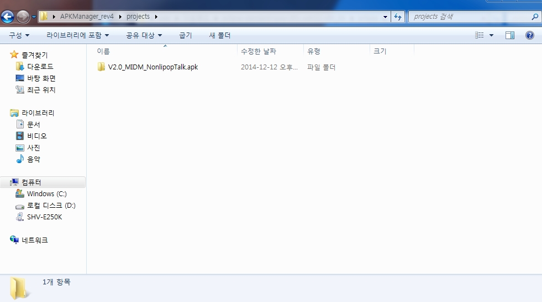Expand the address bar history dropdown
542x302 pixels.
[386, 17]
